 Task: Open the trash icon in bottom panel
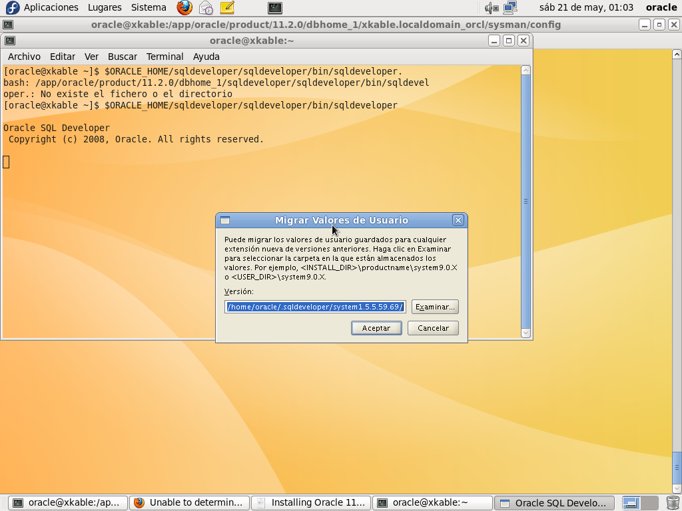[673, 503]
